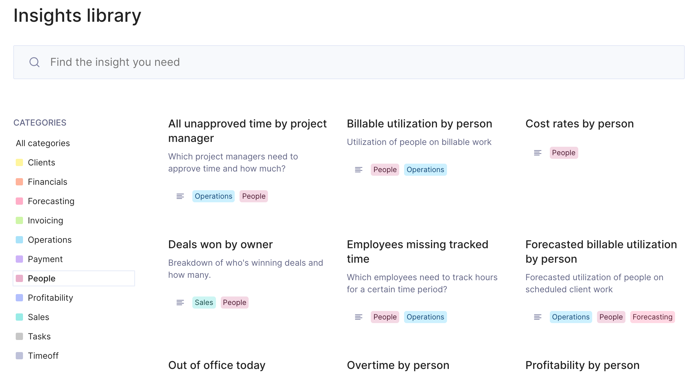Click Operations tag on All unapproved time card
The height and width of the screenshot is (375, 695).
click(x=214, y=196)
